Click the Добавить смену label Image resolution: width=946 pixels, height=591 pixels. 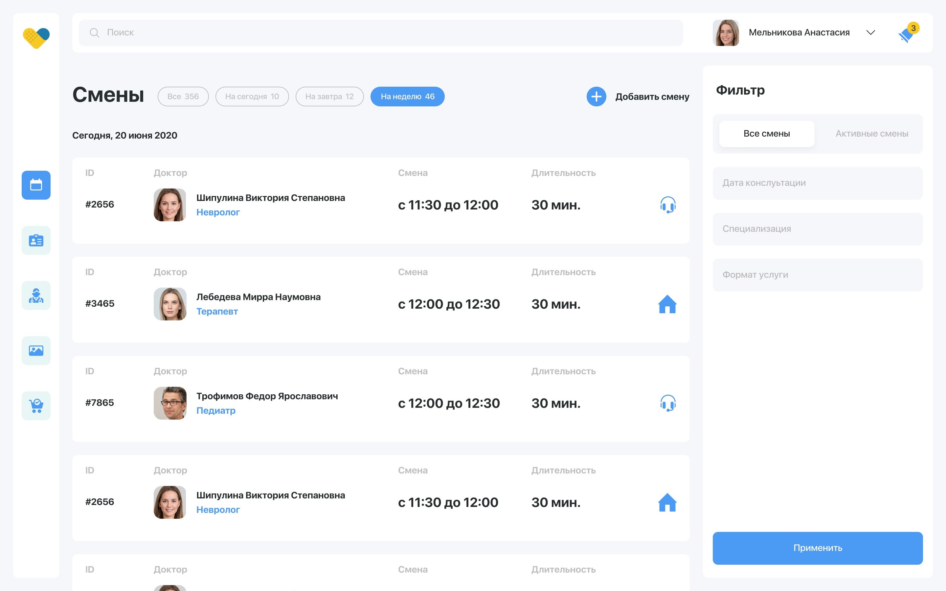pos(652,97)
